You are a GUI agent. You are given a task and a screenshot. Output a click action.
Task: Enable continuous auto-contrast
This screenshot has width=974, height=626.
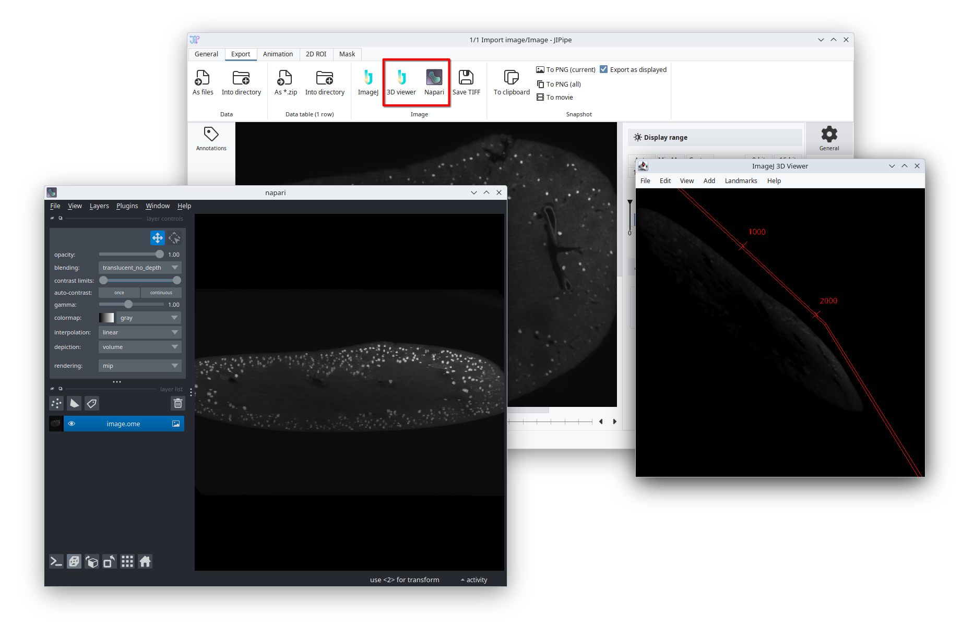click(x=161, y=293)
